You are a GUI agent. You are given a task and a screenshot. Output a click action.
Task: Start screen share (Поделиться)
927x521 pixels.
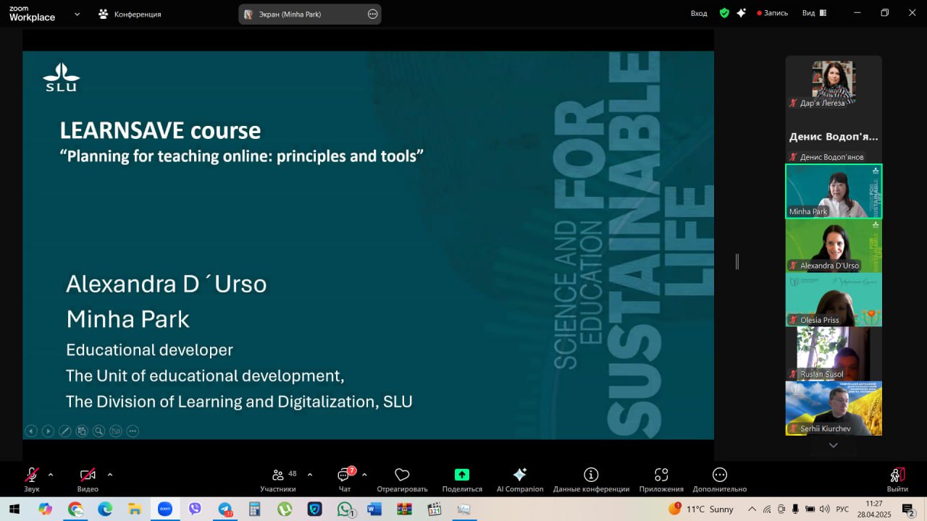tap(462, 480)
